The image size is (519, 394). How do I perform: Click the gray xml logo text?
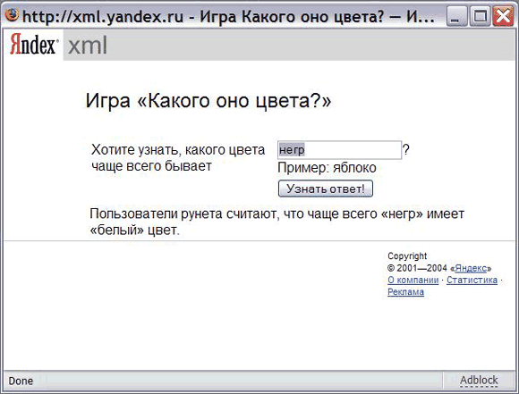[88, 46]
